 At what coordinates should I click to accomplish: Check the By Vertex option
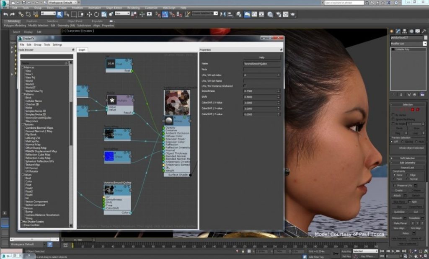(x=393, y=115)
